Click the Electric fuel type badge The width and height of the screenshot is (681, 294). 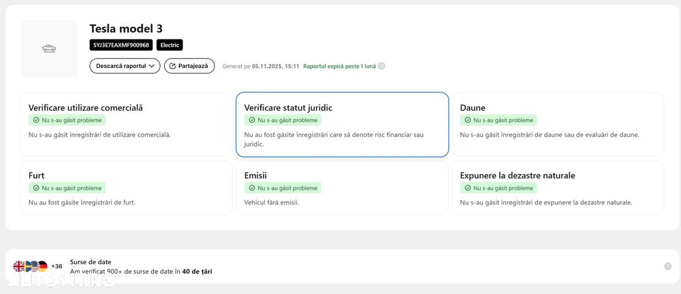click(x=170, y=45)
